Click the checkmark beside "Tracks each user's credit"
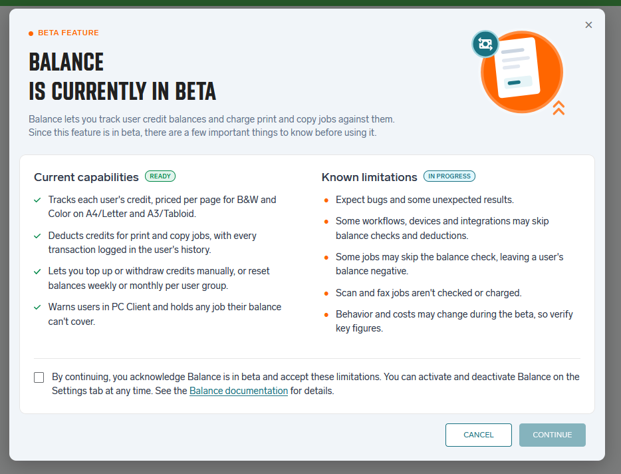Image resolution: width=621 pixels, height=474 pixels. [37, 200]
